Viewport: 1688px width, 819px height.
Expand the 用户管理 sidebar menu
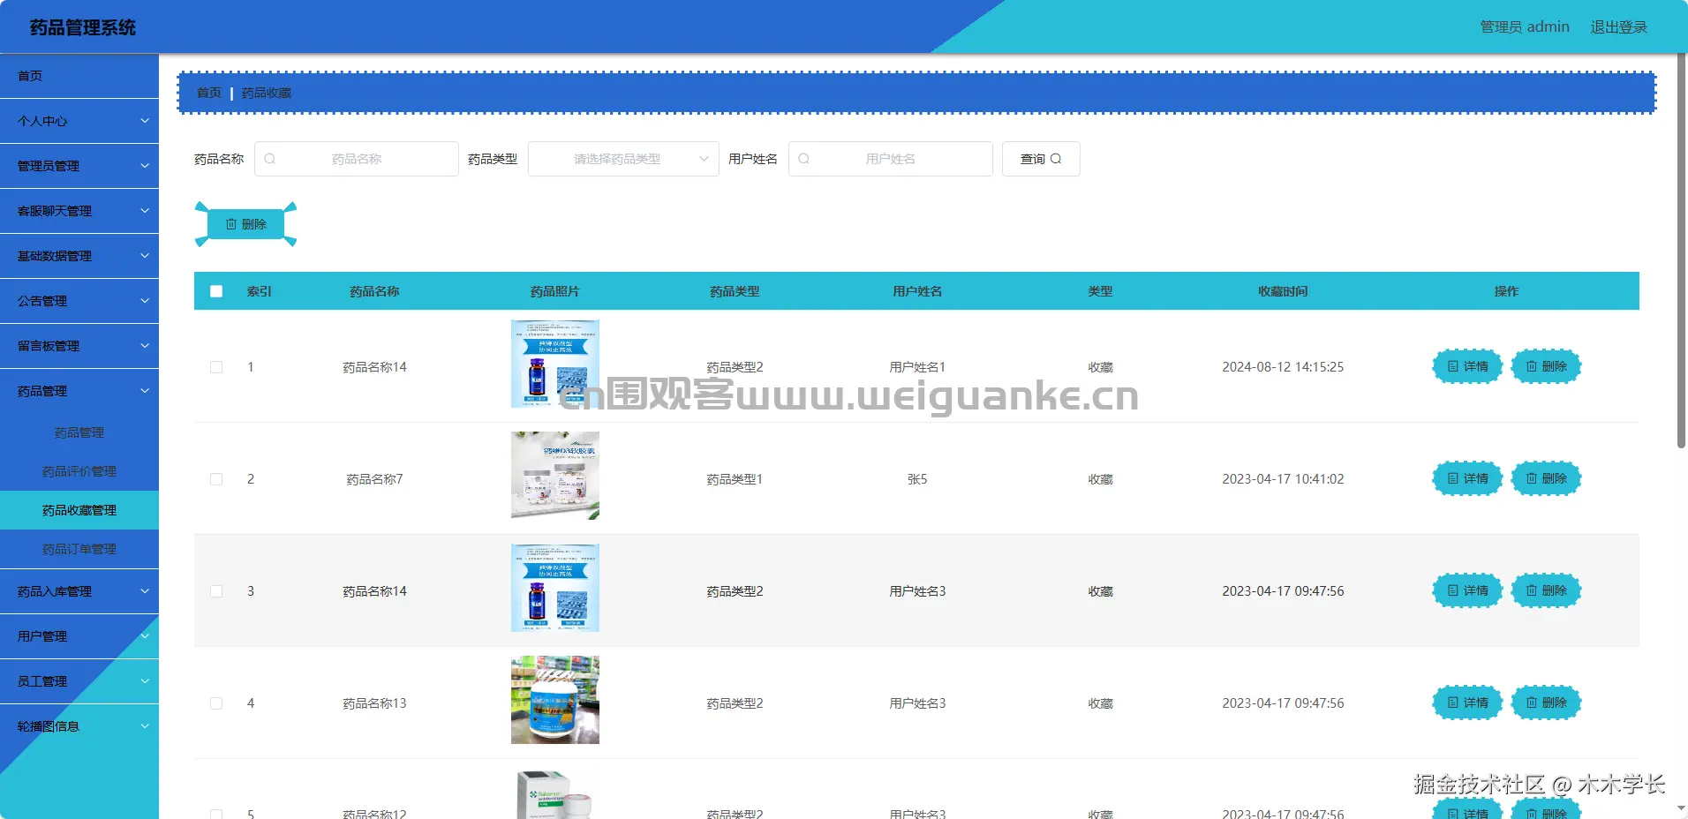79,636
